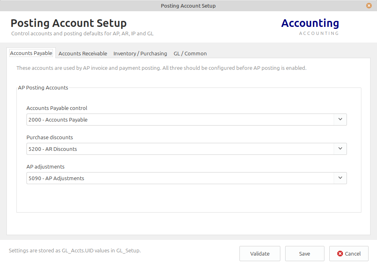Save the posting account settings
The width and height of the screenshot is (377, 268).
[x=305, y=254]
